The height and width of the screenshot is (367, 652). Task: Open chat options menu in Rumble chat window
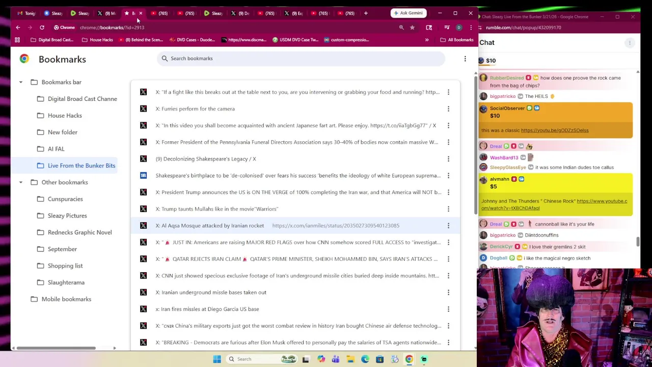(630, 43)
